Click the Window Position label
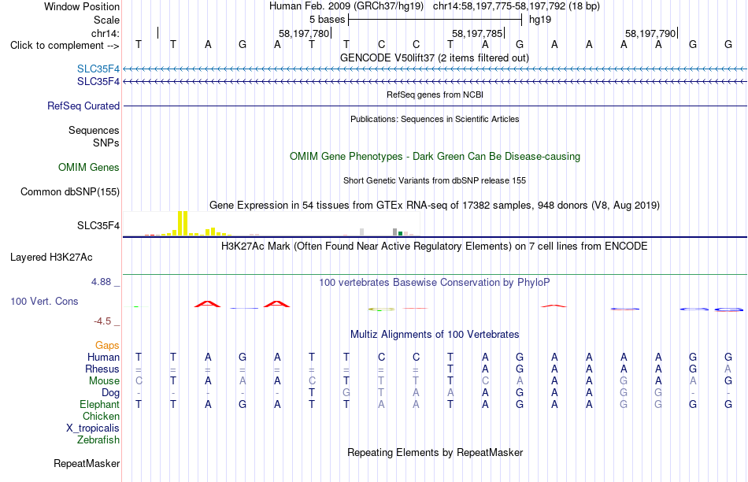The width and height of the screenshot is (748, 482). (x=82, y=6)
